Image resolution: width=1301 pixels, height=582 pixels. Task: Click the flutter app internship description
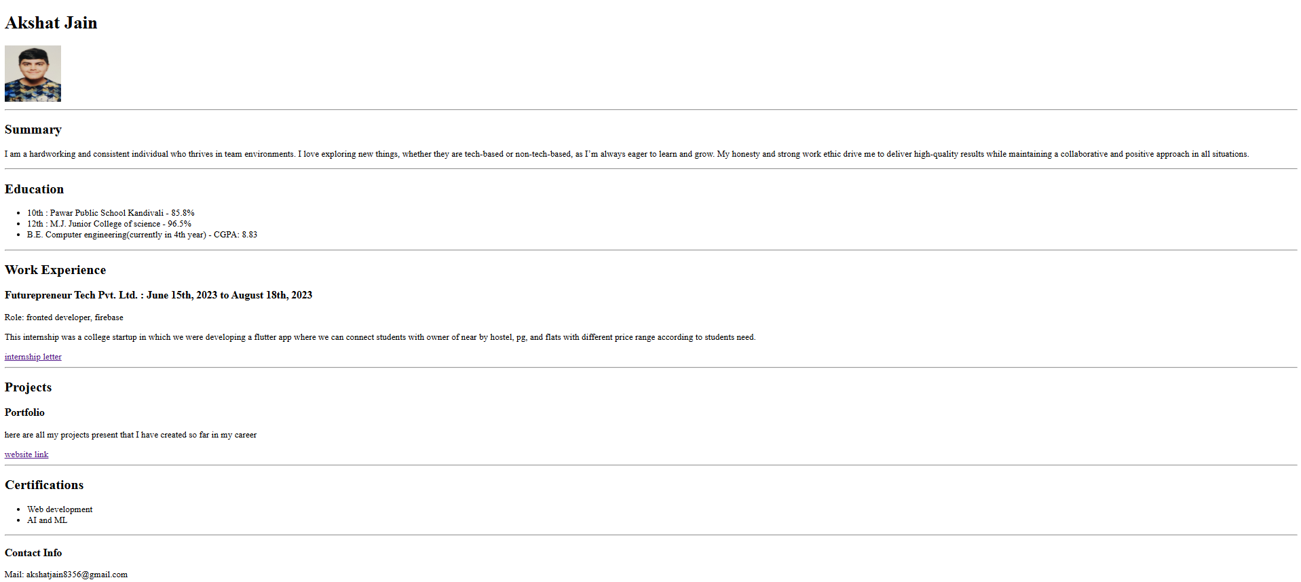(x=379, y=337)
